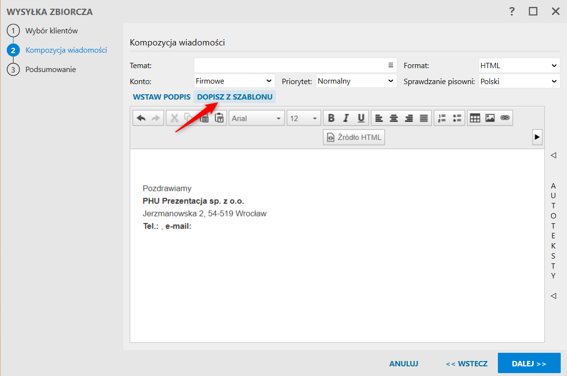Click the Pozdrawiamy line in the message
The height and width of the screenshot is (376, 567).
point(167,188)
